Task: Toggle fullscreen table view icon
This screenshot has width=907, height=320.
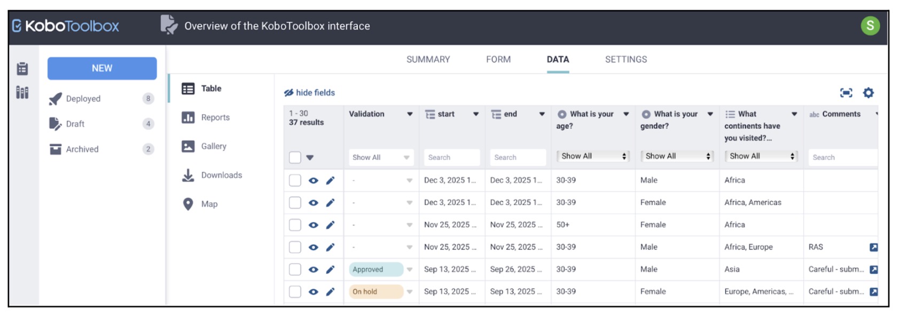Action: (x=846, y=93)
